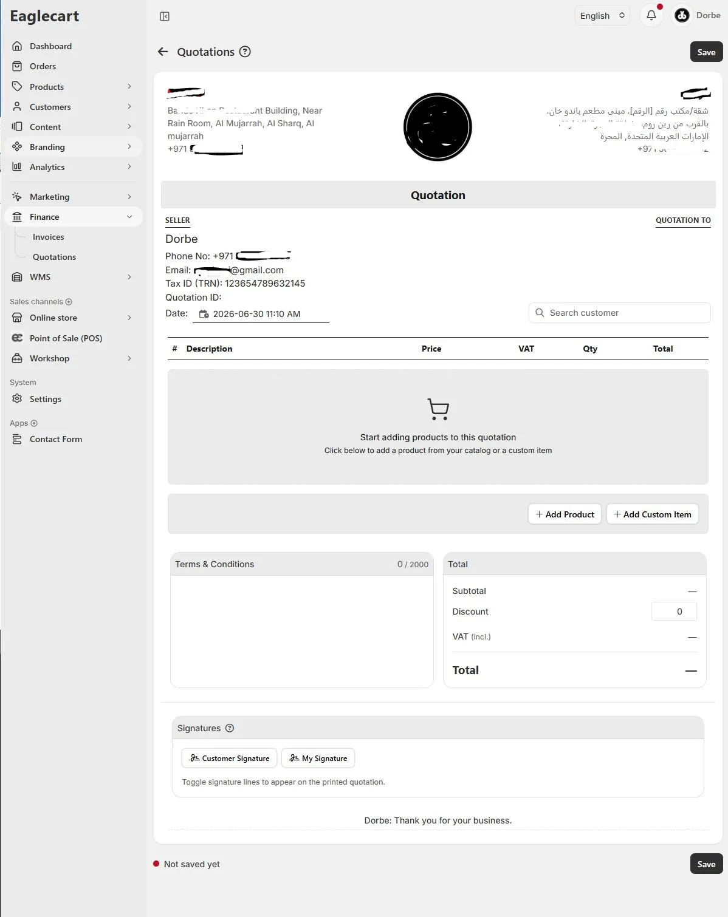Screen dimensions: 728x917
Task: Open the English language dropdown
Action: tap(602, 15)
